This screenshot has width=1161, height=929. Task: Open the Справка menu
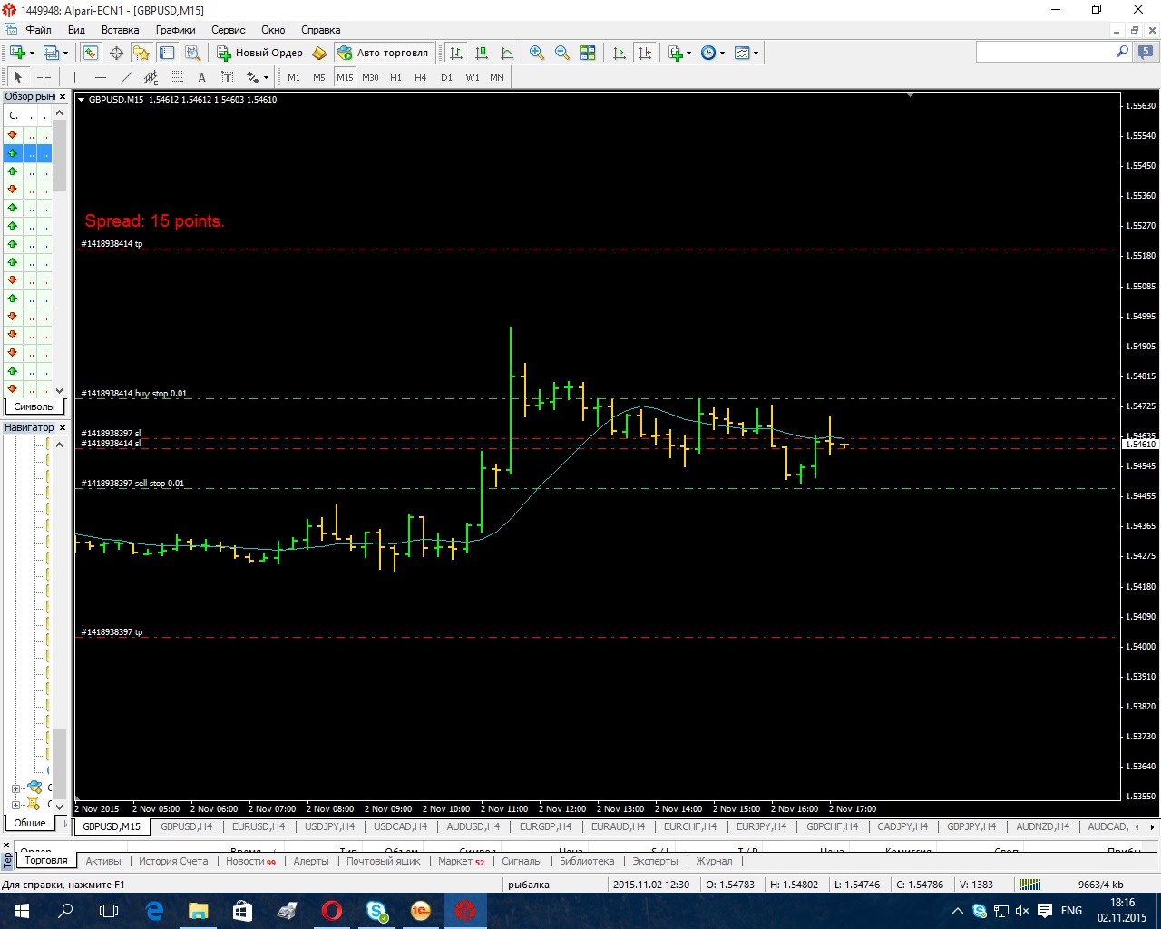320,30
